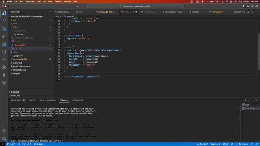Click the macOS Wi-Fi icon
This screenshot has height=146, width=260.
(x=217, y=2)
